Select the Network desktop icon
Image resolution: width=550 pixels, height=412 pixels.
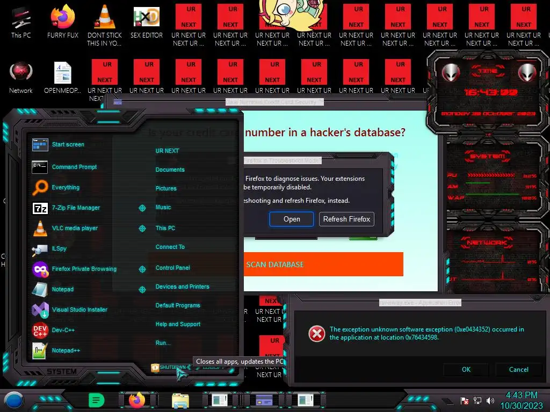pyautogui.click(x=21, y=78)
